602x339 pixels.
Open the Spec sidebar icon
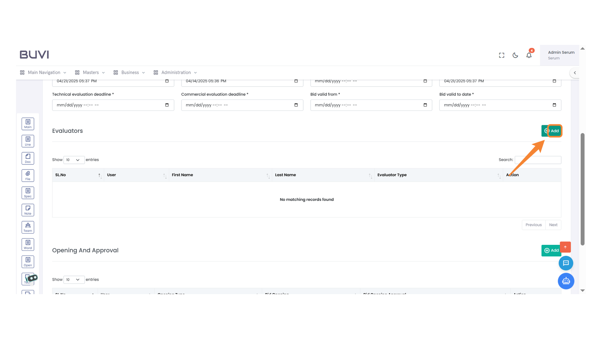(x=28, y=193)
